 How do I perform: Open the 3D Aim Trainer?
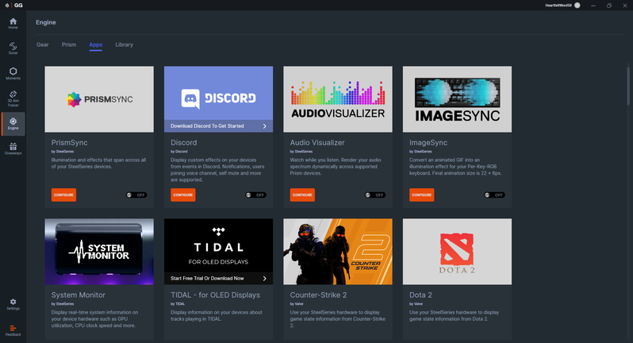coord(13,99)
